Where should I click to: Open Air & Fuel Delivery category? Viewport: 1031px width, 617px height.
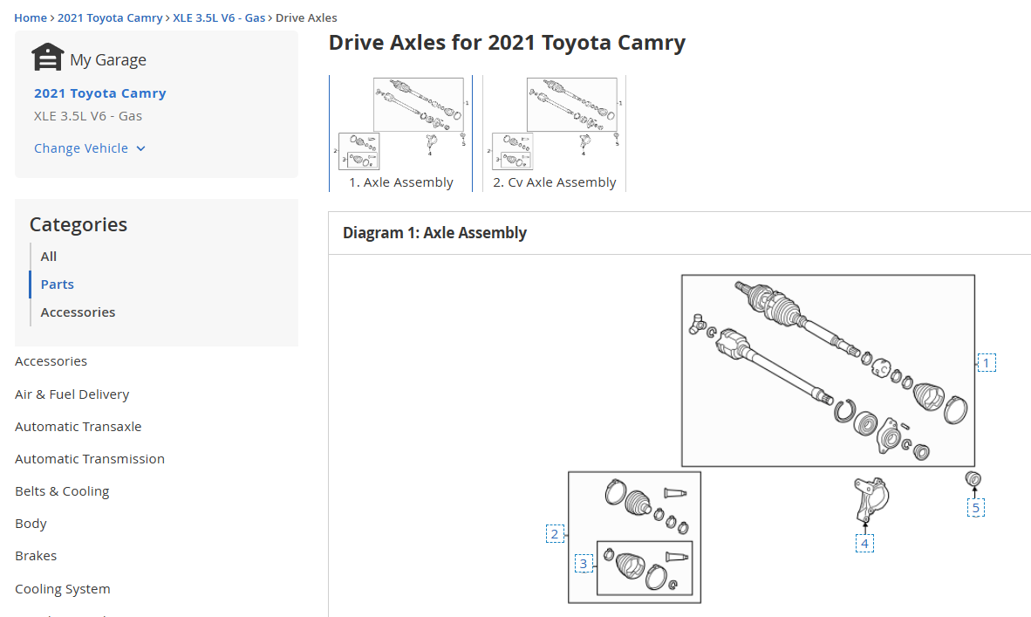(x=72, y=394)
